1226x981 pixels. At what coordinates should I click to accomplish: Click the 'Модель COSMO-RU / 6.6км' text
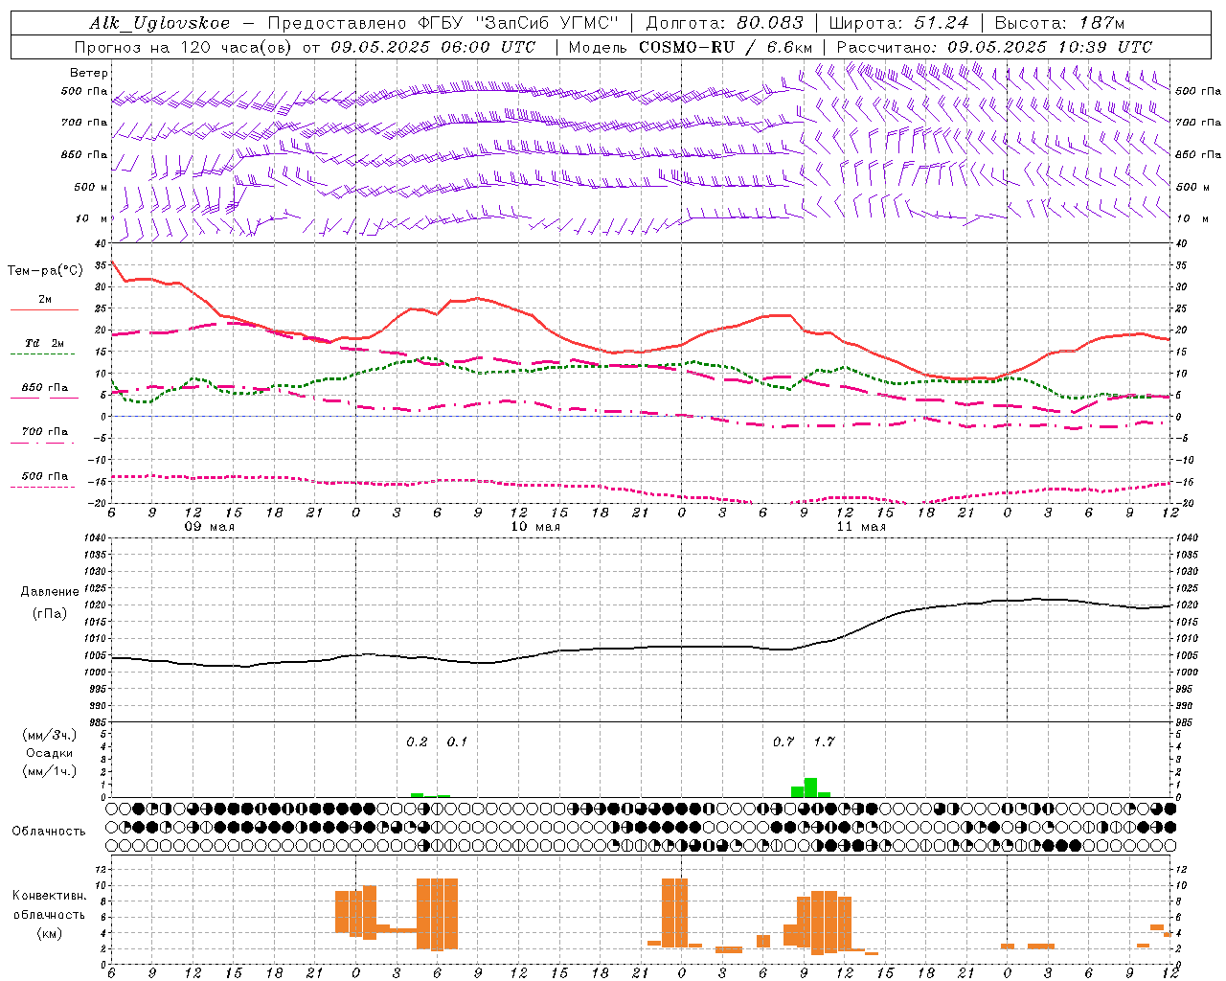[x=691, y=47]
